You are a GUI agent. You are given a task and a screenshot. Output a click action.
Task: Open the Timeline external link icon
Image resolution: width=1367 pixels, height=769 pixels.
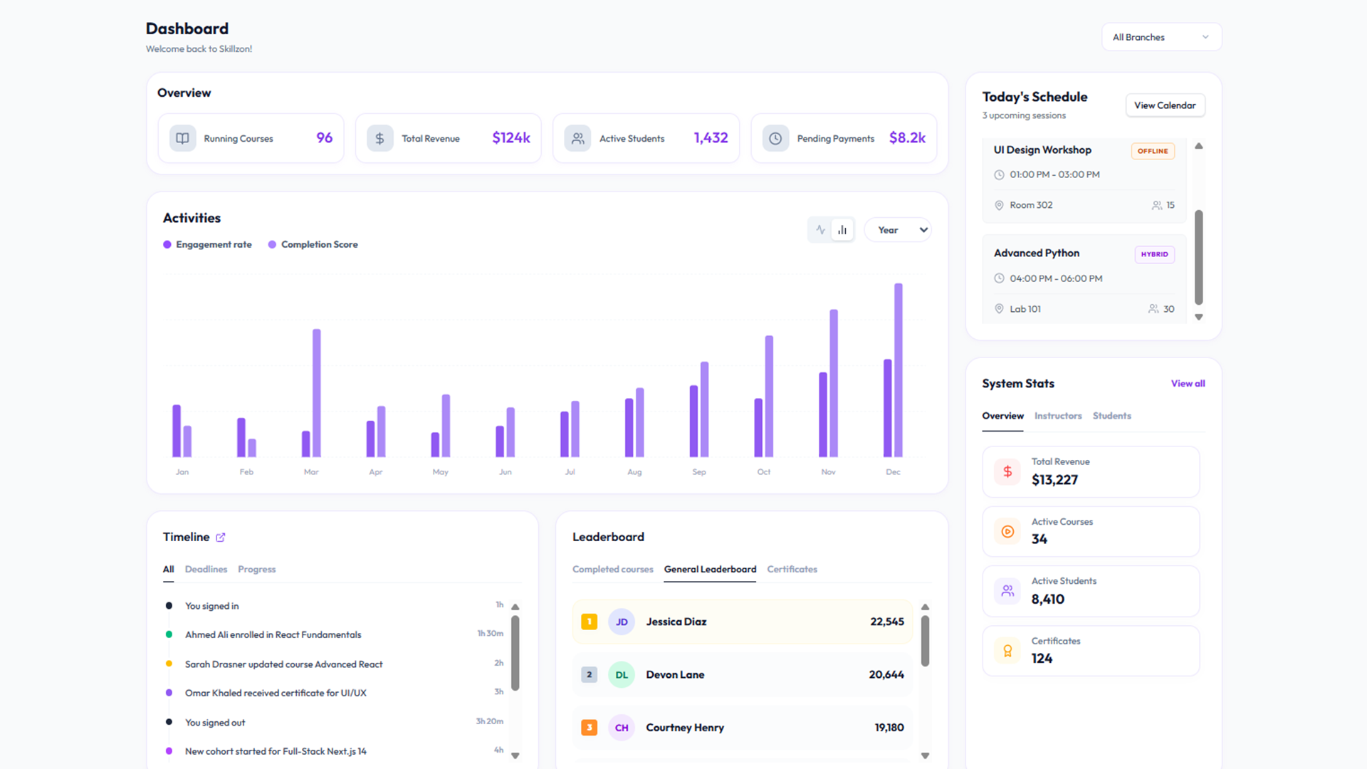pos(221,538)
